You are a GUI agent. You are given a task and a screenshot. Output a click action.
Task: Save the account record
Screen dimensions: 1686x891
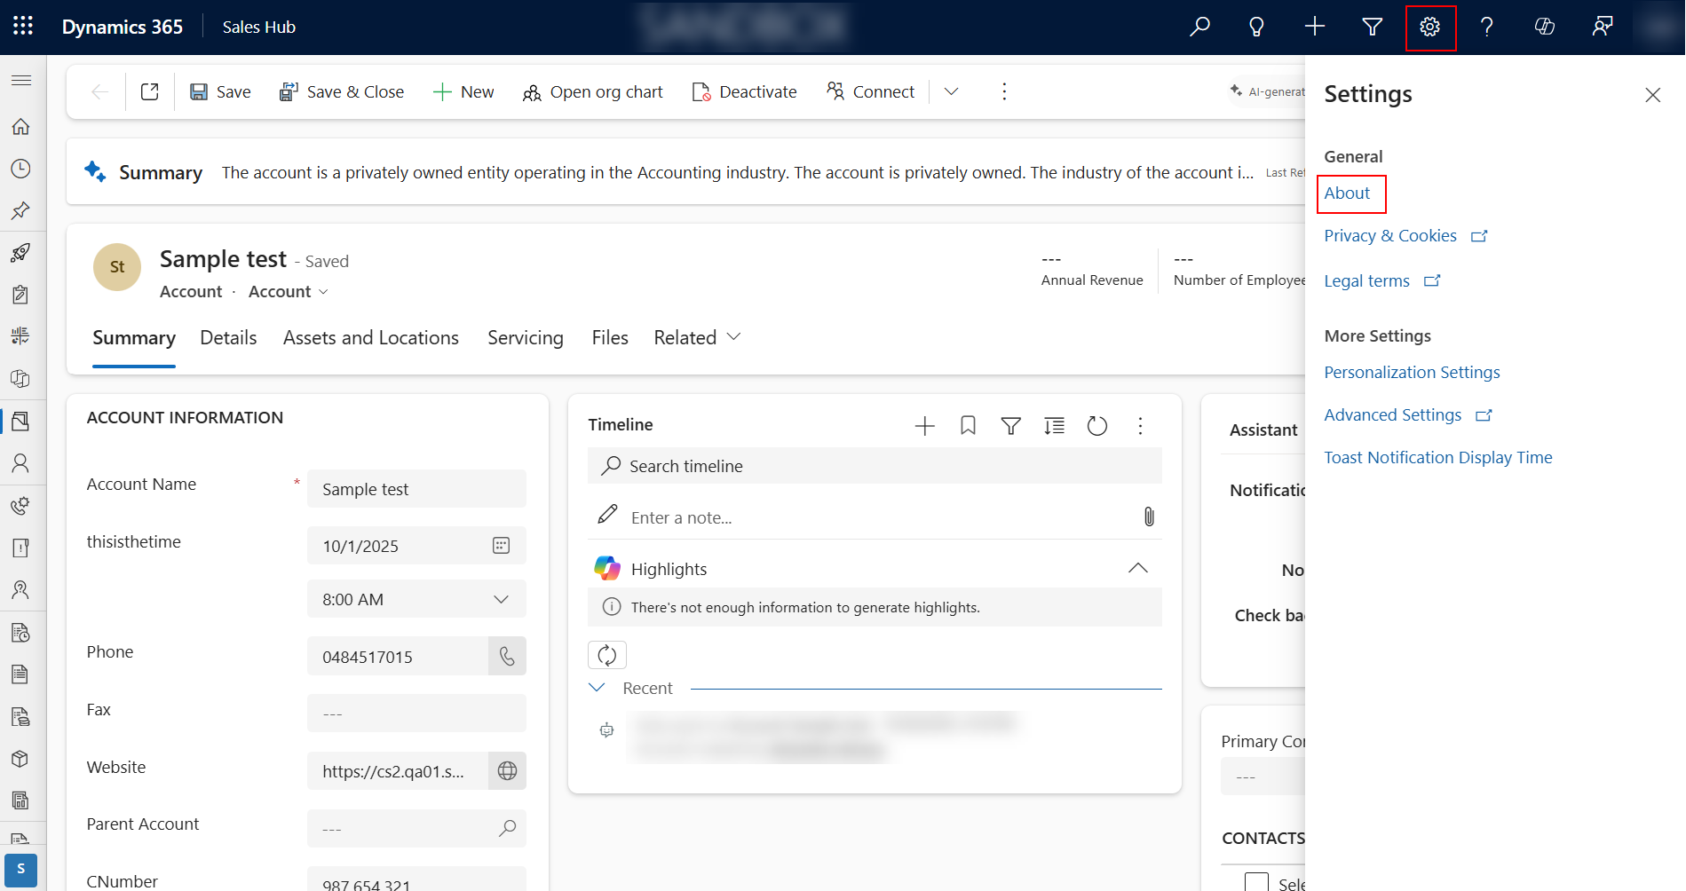click(x=220, y=92)
